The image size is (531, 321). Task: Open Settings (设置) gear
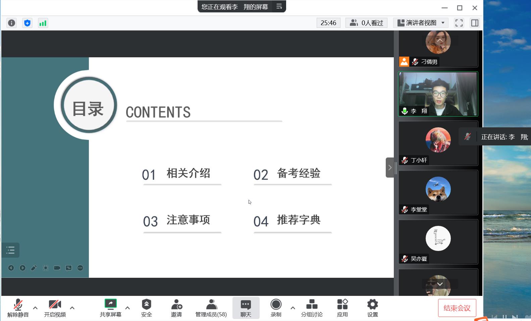click(372, 308)
